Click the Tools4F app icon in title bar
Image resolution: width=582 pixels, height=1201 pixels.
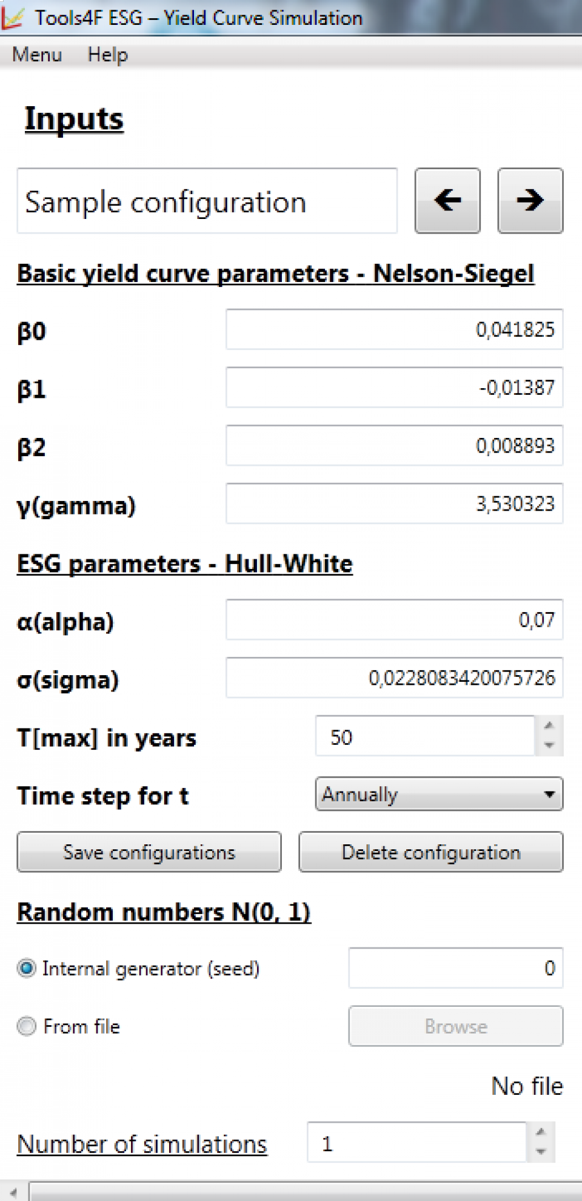(x=12, y=18)
